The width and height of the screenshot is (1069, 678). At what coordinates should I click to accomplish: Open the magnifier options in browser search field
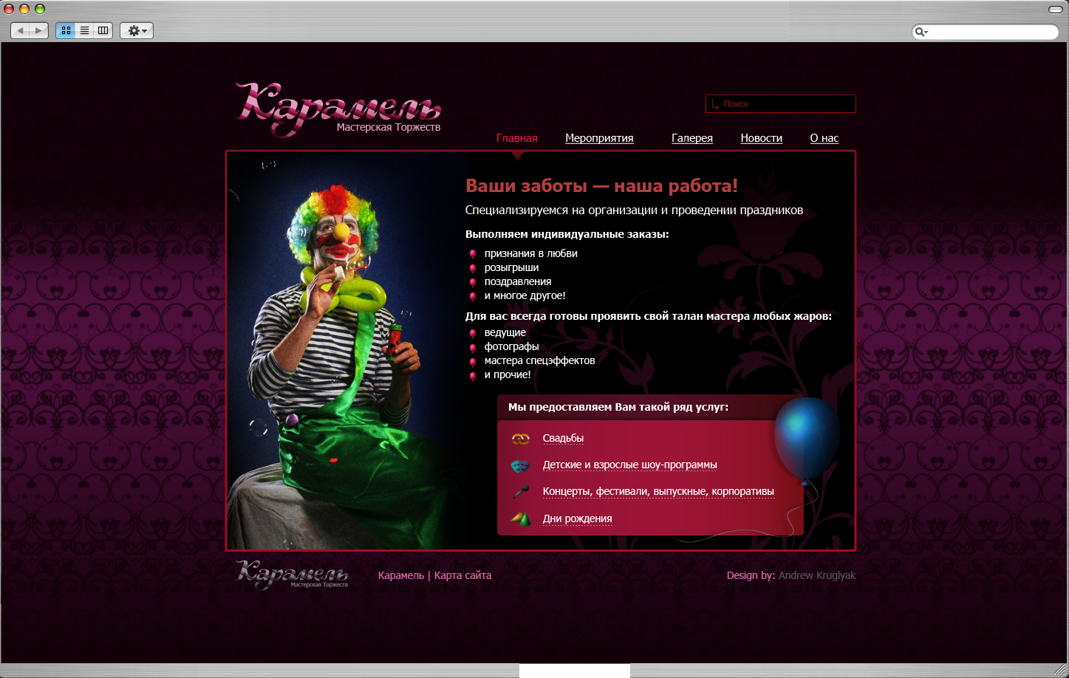coord(921,32)
